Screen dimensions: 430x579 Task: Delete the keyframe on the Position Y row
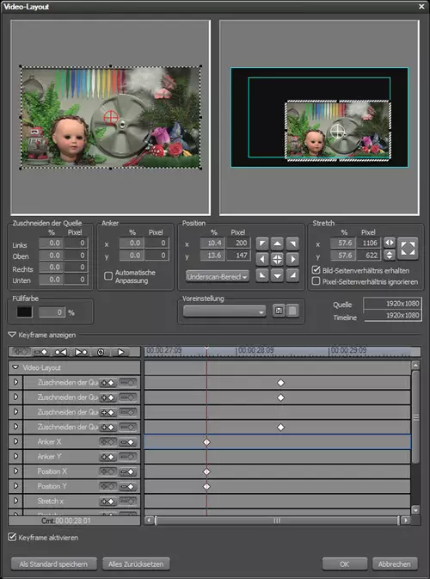click(127, 486)
